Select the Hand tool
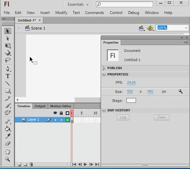The image size is (190, 169). coord(8,152)
